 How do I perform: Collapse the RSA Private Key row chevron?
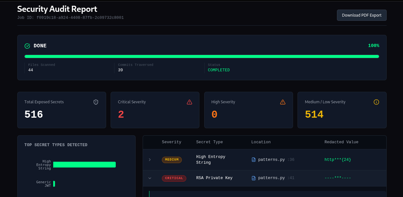149,178
